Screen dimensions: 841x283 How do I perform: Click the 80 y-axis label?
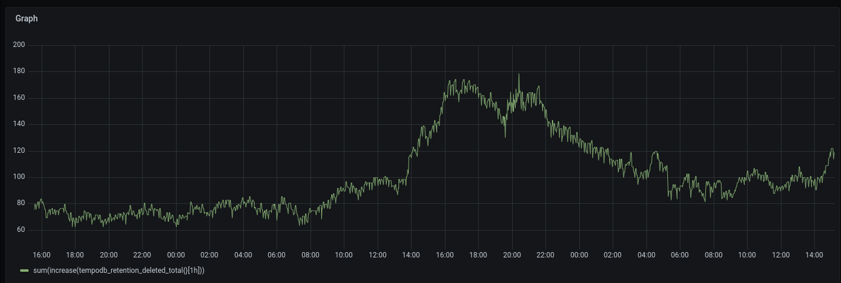click(x=20, y=203)
